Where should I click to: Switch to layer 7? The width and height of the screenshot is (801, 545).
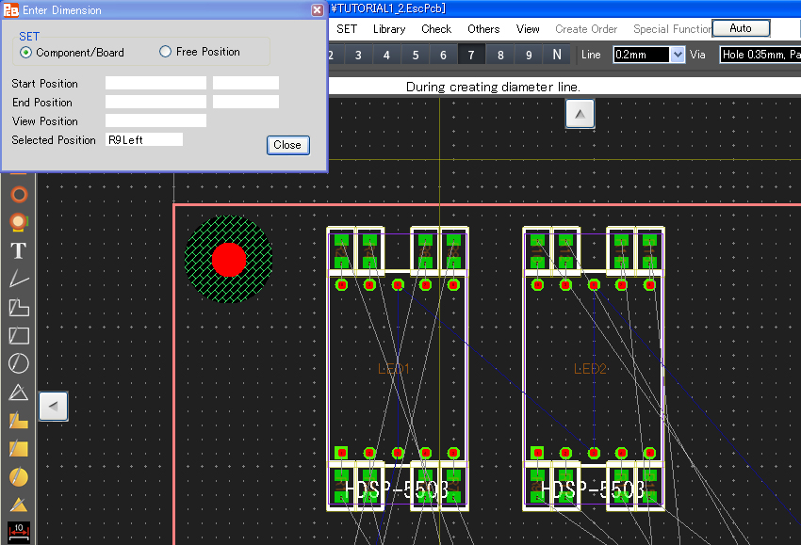click(x=471, y=55)
